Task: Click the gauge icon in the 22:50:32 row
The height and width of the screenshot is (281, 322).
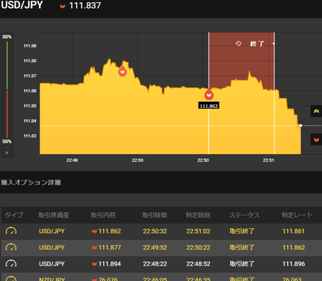Action: click(x=11, y=231)
